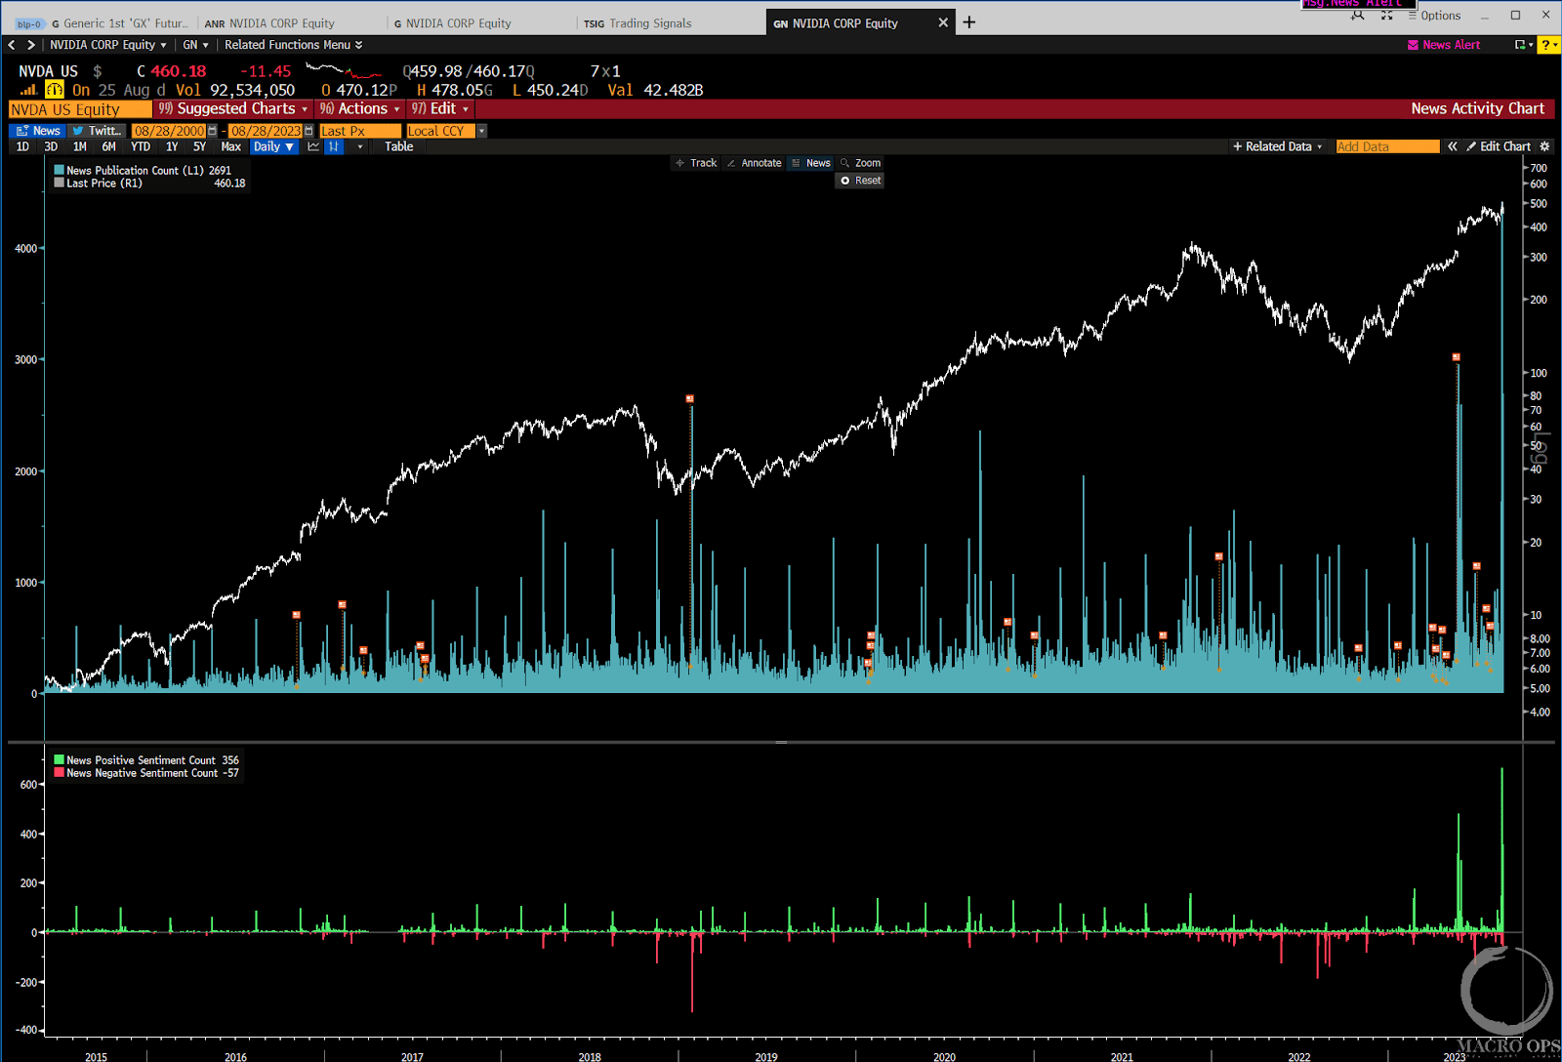
Task: Click news flag near 2021 peak
Action: [1219, 556]
